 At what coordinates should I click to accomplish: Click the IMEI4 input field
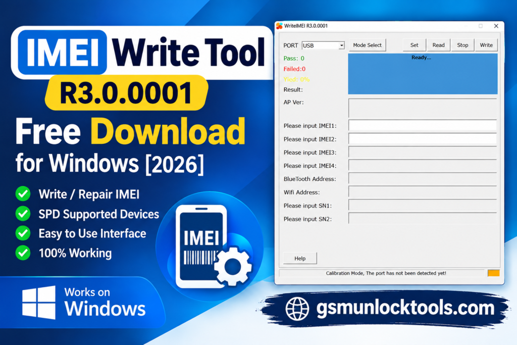coord(423,166)
